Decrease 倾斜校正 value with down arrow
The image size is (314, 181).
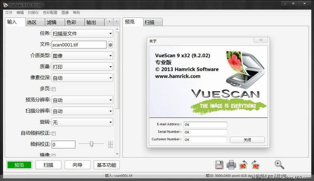pos(111,146)
